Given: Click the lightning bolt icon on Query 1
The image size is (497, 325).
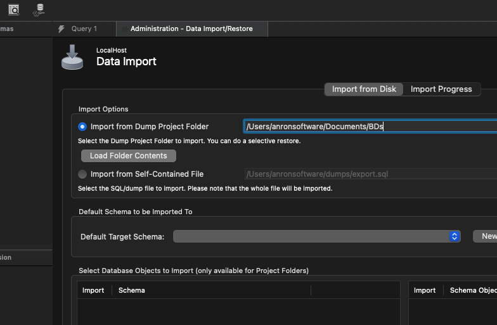Looking at the screenshot, I should click(x=61, y=29).
